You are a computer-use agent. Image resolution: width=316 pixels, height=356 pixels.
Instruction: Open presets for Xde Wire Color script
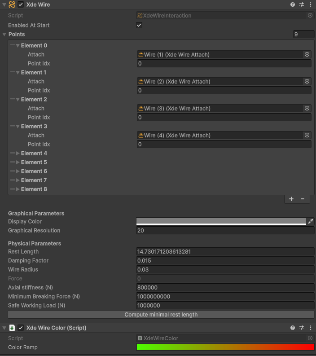point(302,328)
